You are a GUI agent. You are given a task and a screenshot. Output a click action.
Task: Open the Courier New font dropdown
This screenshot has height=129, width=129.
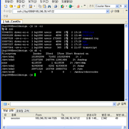point(117,6)
